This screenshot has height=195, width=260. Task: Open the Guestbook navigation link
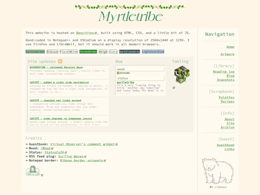(225, 145)
